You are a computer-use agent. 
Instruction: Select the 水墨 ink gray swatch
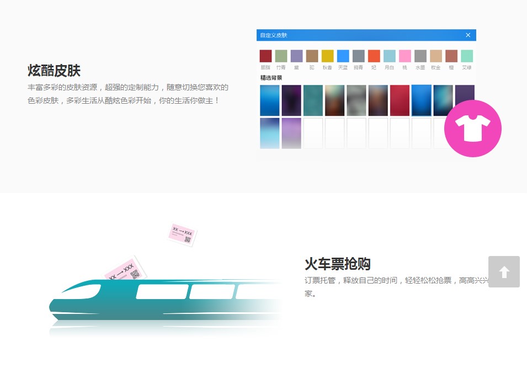click(420, 56)
